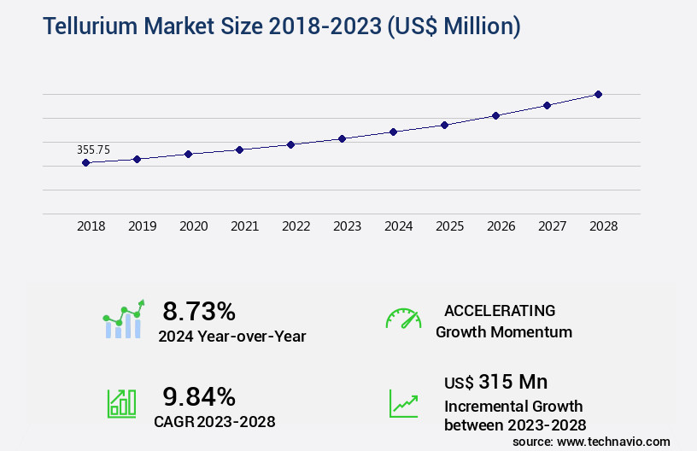Click the year-over-year bar chart icon
This screenshot has height=451, width=697.
[123, 320]
